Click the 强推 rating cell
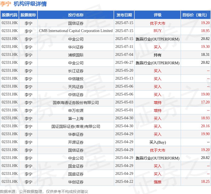 point(158,182)
